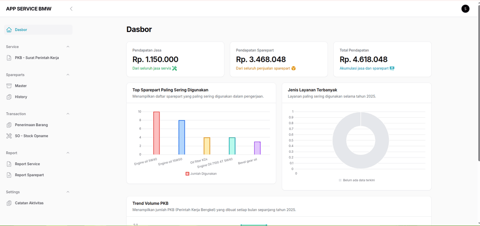Collapse the Spareparts section chevron
Image resolution: width=480 pixels, height=226 pixels.
tap(68, 75)
